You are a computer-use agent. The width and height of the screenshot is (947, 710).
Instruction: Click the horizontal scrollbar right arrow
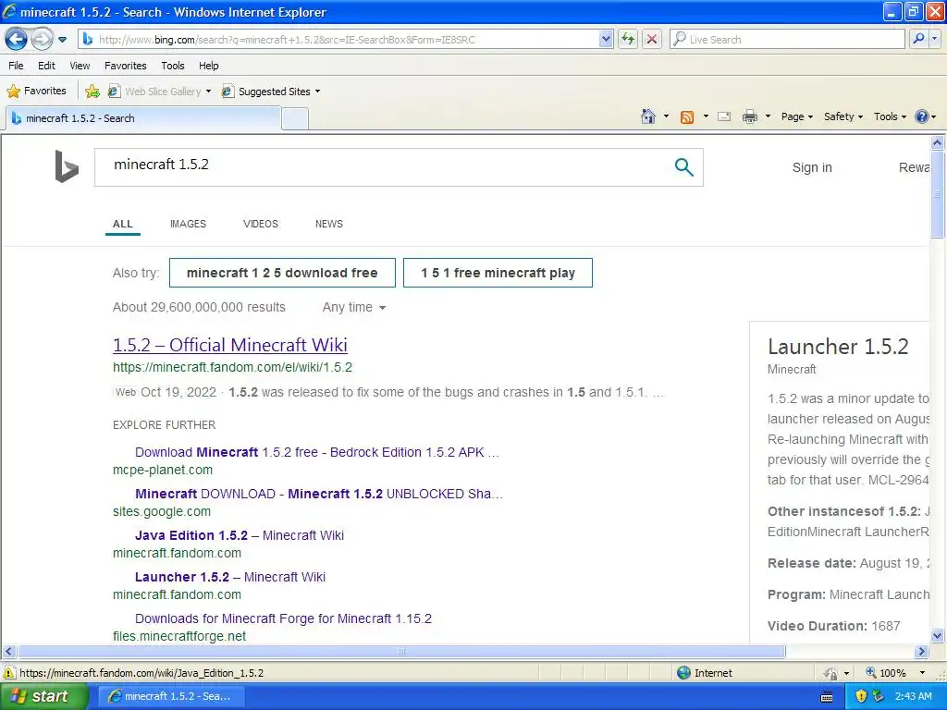pyautogui.click(x=922, y=652)
